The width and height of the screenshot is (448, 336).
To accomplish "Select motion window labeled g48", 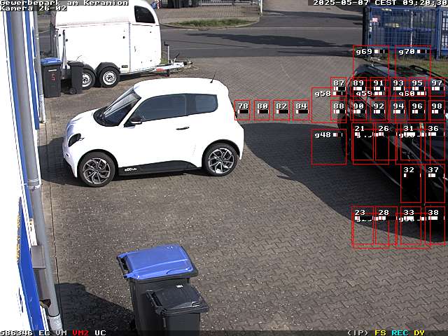I will coord(329,147).
